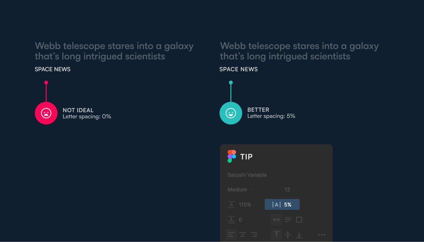This screenshot has height=242, width=424.
Task: Pick the fixed-size text resize icon
Action: [x=299, y=219]
